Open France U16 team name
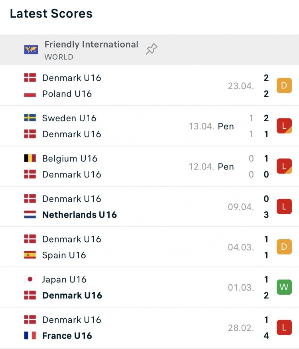This screenshot has width=299, height=349. [x=67, y=336]
